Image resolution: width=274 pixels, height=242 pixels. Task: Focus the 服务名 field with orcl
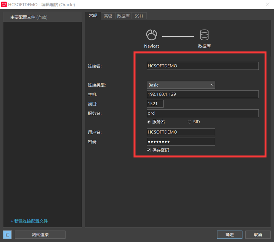click(x=203, y=113)
